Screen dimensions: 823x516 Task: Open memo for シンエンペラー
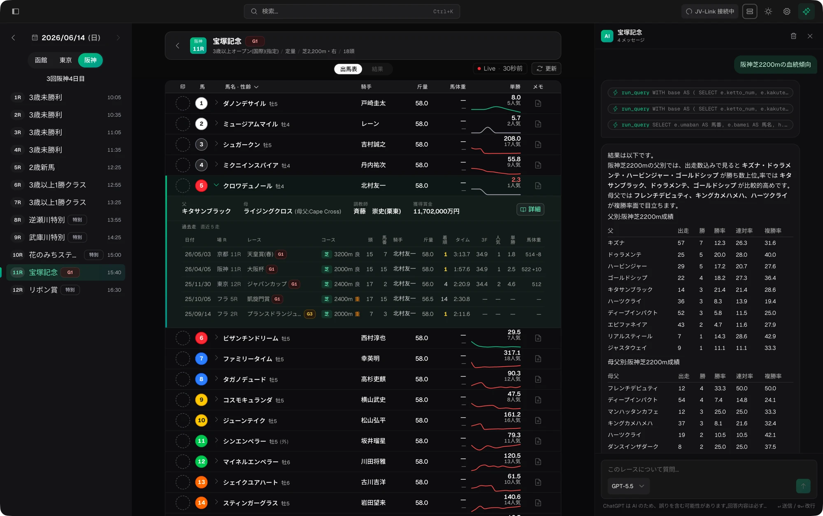point(538,441)
